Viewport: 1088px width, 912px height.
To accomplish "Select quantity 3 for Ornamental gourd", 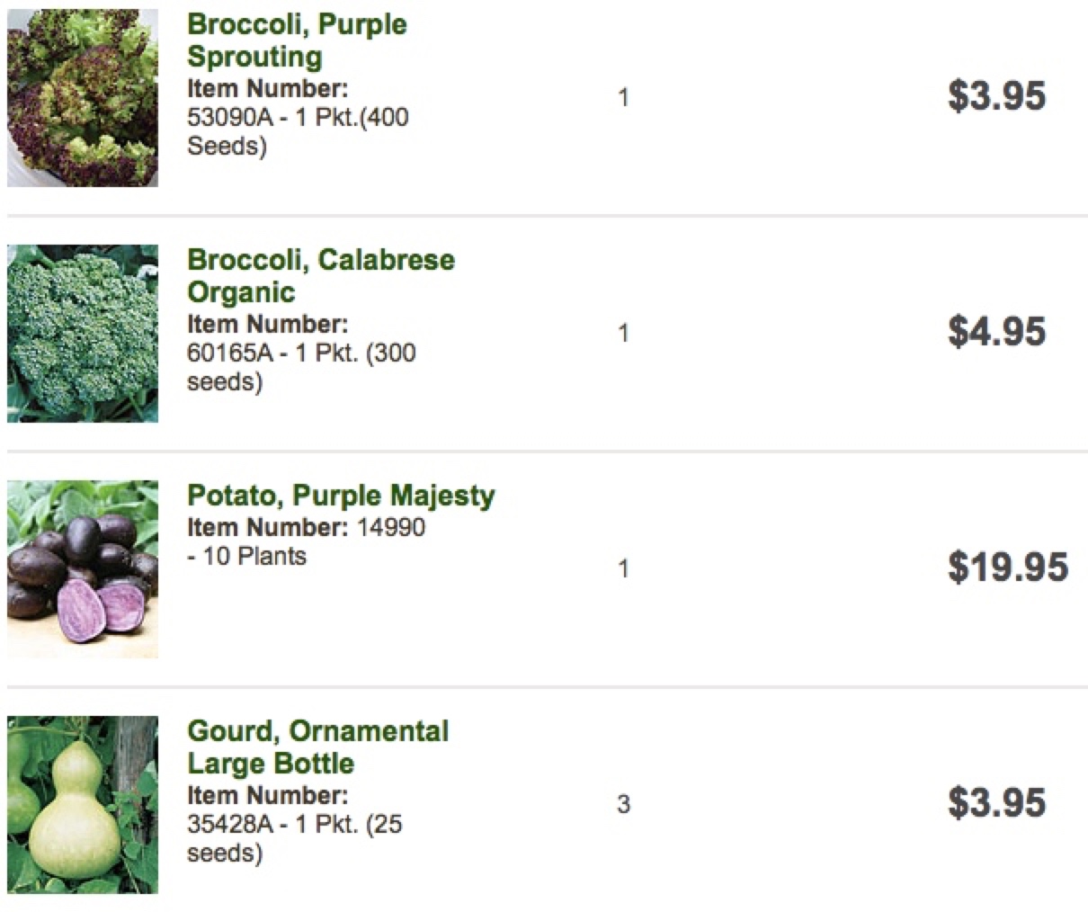I will tap(623, 804).
